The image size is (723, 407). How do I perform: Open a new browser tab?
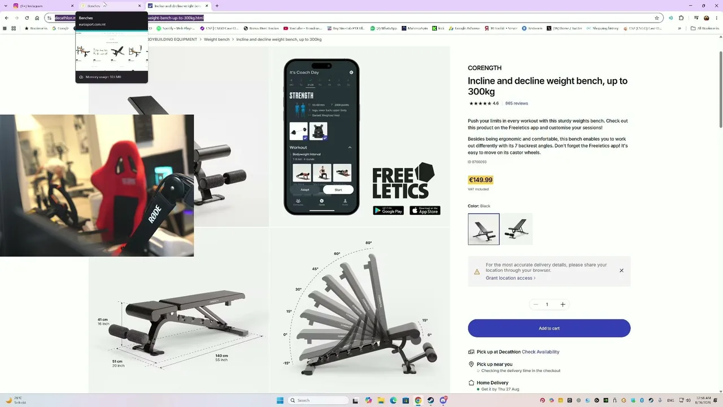click(217, 6)
